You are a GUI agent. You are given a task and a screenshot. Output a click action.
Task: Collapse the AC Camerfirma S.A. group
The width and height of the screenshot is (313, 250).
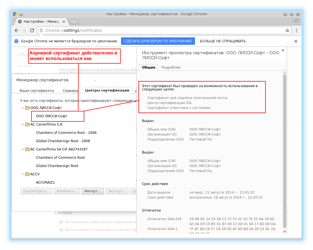coord(23,124)
